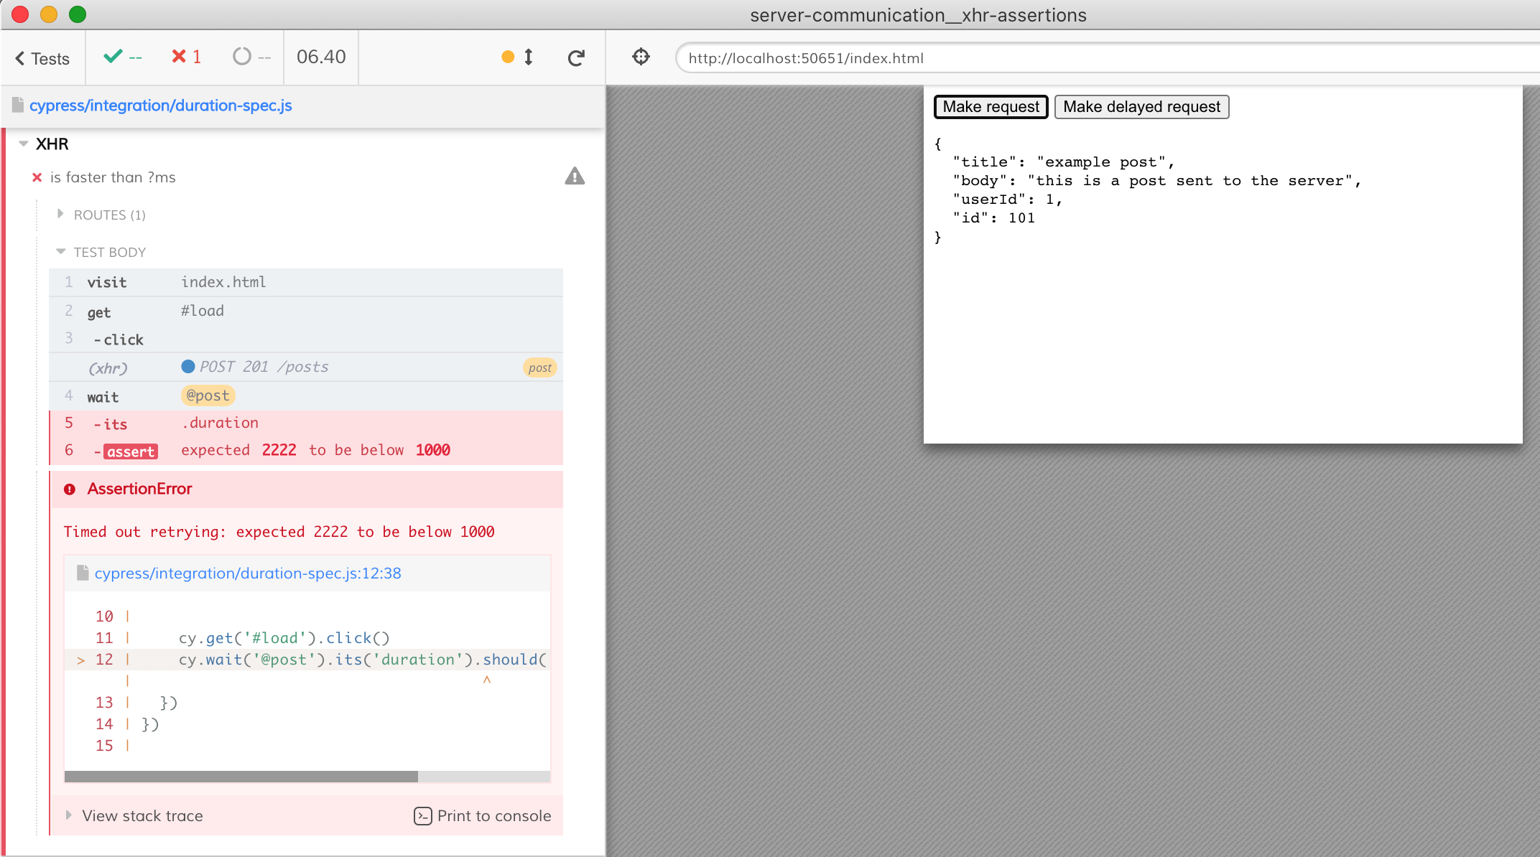The width and height of the screenshot is (1540, 857).
Task: Click the reload tests icon
Action: pos(576,58)
